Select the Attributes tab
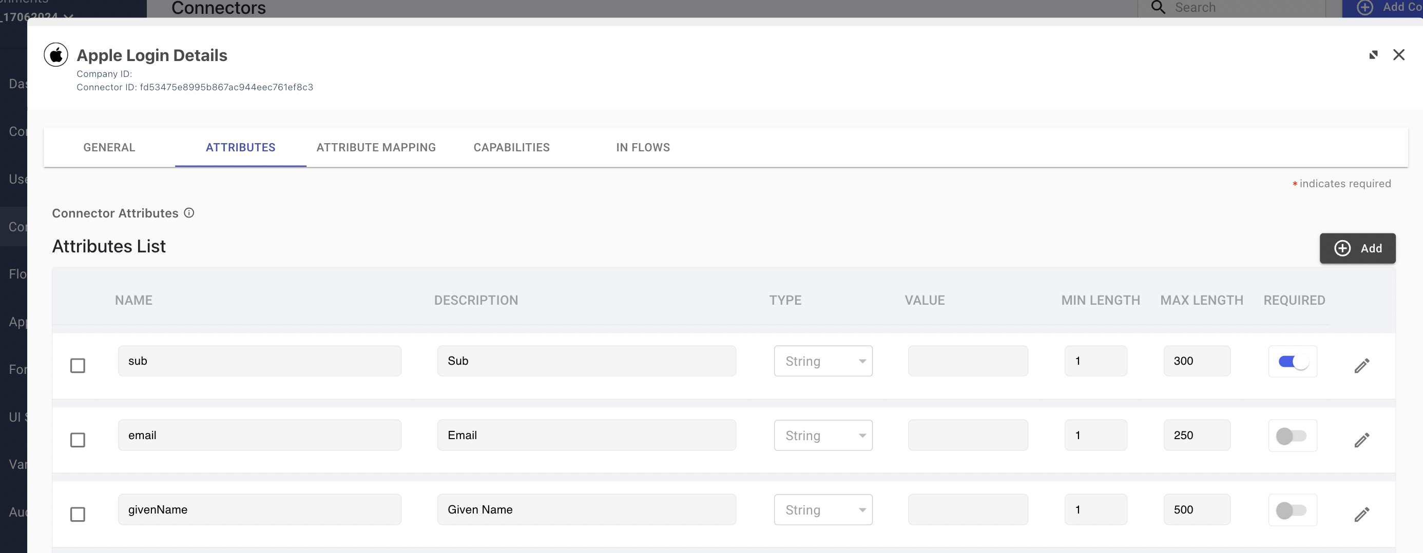The image size is (1423, 553). point(240,147)
